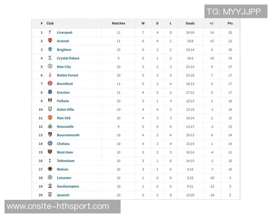This screenshot has width=272, height=218.
Task: Open the Tottenham team link
Action: point(65,161)
